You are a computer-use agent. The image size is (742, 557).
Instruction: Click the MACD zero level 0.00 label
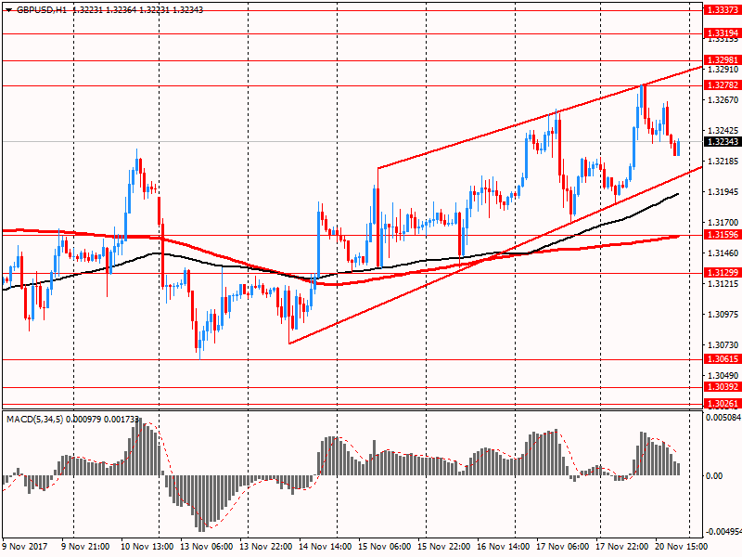pos(714,476)
